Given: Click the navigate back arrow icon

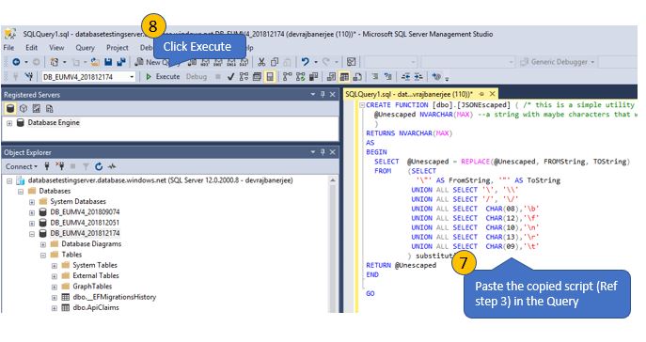Looking at the screenshot, I should tap(16, 62).
